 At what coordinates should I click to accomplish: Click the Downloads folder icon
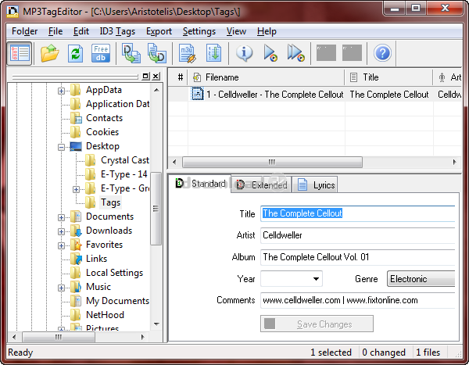tap(76, 231)
